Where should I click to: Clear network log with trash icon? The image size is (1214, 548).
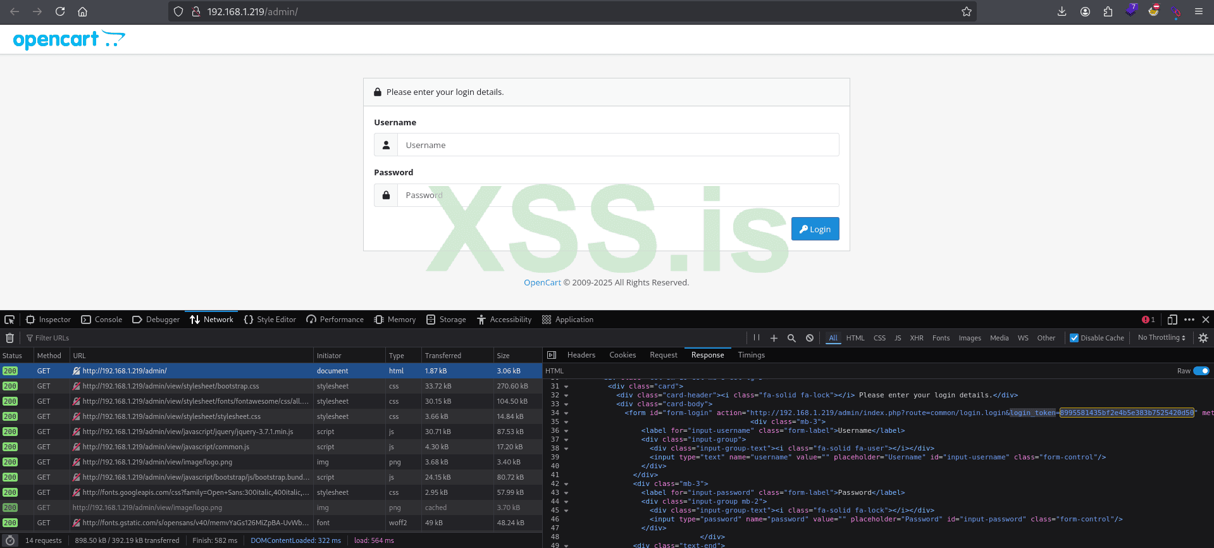[9, 338]
